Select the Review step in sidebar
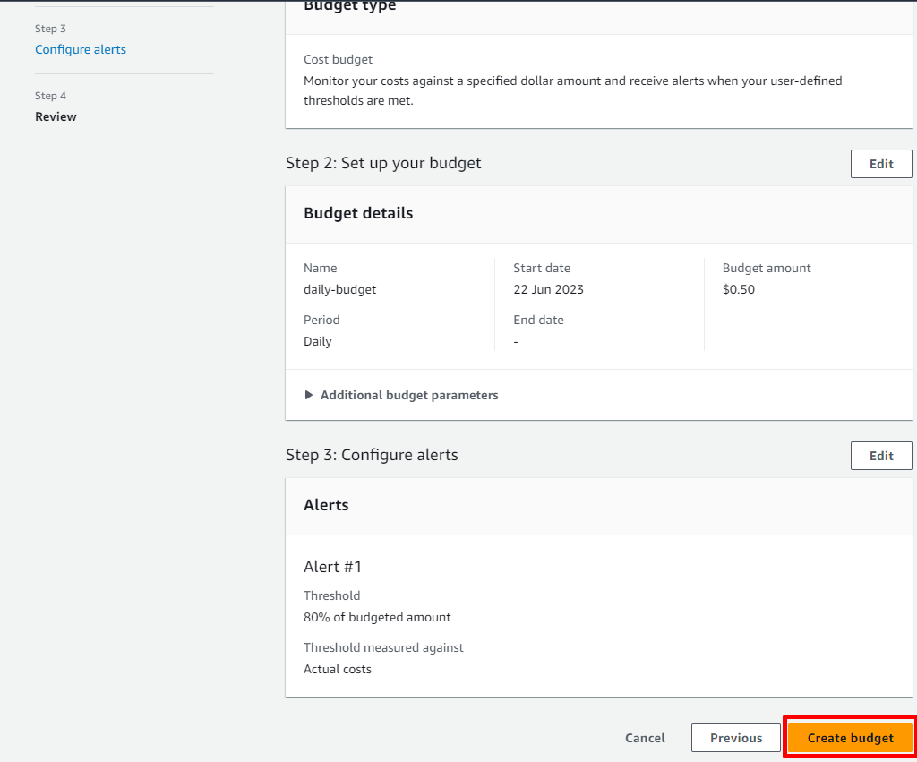 (56, 116)
